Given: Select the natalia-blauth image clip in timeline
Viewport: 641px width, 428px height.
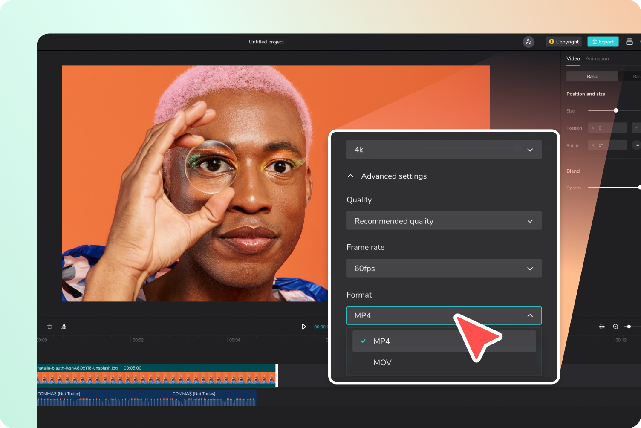Looking at the screenshot, I should [x=157, y=375].
